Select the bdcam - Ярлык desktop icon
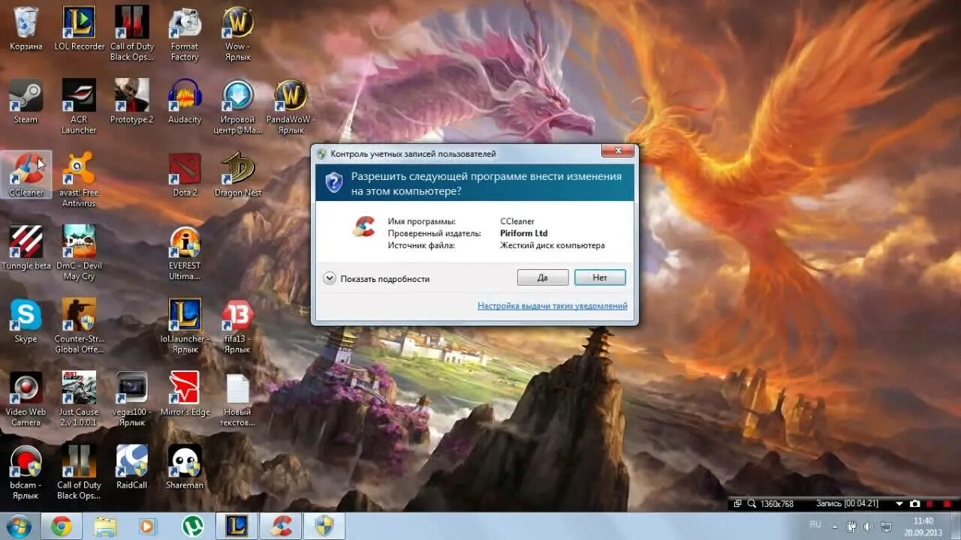961x540 pixels. tap(26, 472)
